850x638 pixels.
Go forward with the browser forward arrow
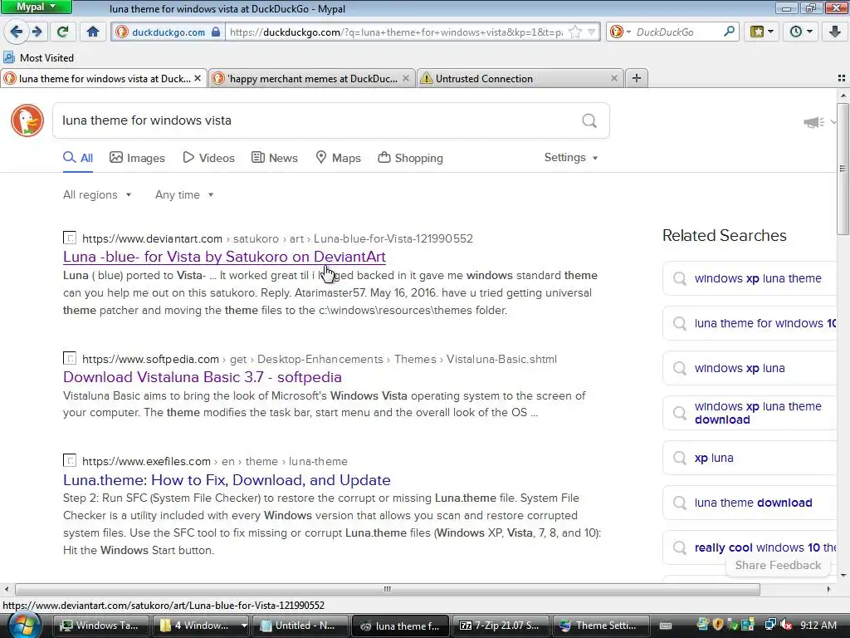coord(37,32)
